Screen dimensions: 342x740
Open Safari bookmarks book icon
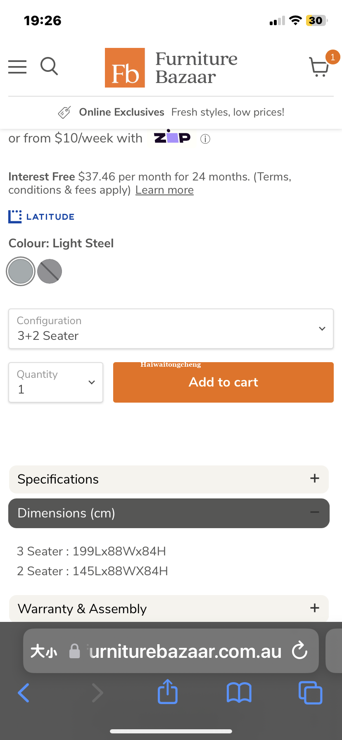tap(239, 693)
